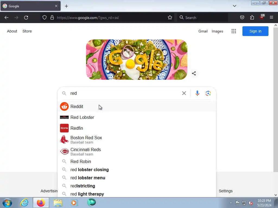
Task: Show hidden tray icons arrow
Action: pos(231,203)
